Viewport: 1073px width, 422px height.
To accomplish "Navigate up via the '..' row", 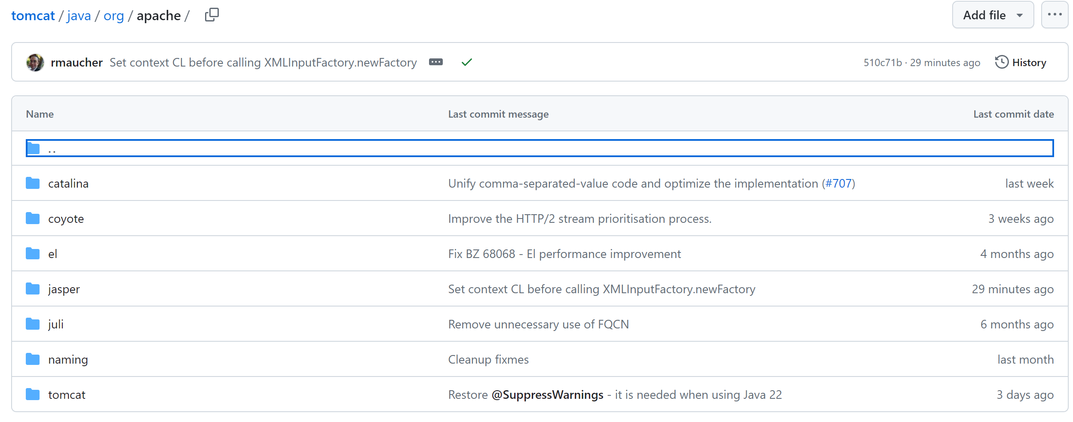I will coord(540,148).
